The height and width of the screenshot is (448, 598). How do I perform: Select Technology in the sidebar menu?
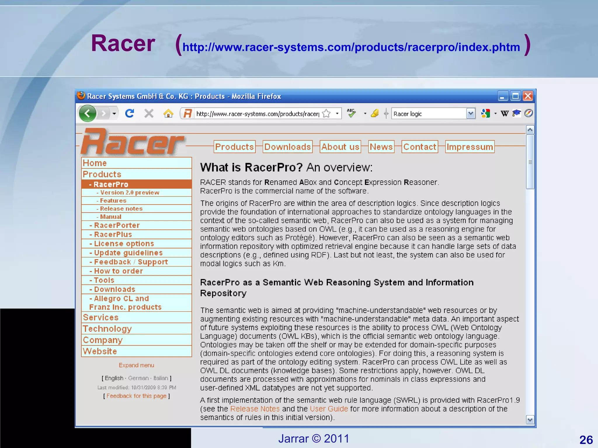(x=137, y=329)
